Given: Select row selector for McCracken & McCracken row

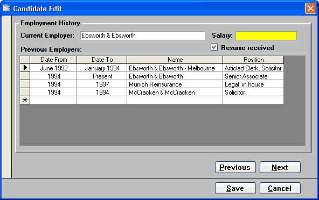Looking at the screenshot, I should [x=25, y=92].
